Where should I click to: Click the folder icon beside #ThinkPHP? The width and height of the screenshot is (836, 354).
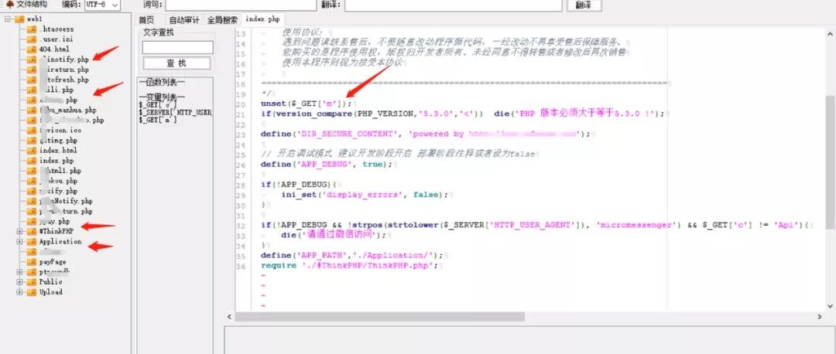coord(32,232)
